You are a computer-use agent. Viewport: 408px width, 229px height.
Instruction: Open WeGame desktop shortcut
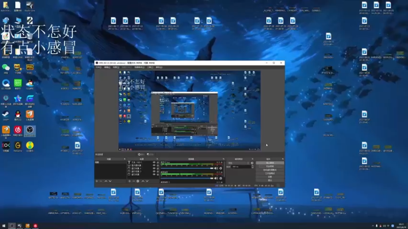18,147
